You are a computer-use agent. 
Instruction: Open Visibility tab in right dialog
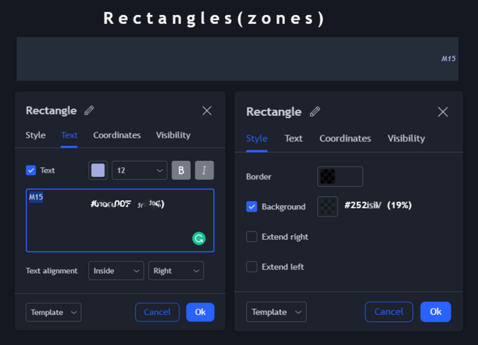(x=406, y=138)
